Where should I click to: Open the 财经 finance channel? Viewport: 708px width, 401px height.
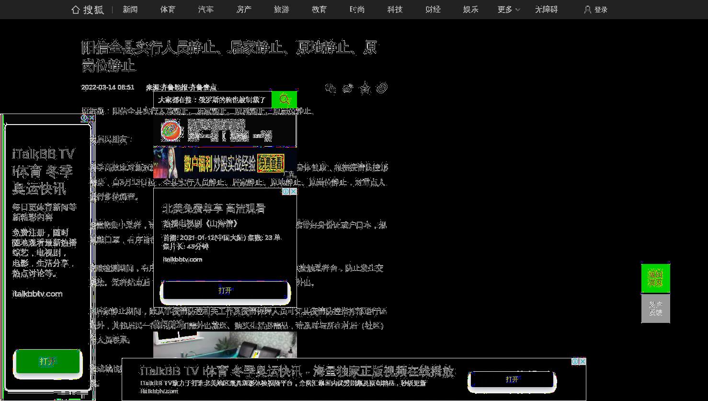click(433, 10)
